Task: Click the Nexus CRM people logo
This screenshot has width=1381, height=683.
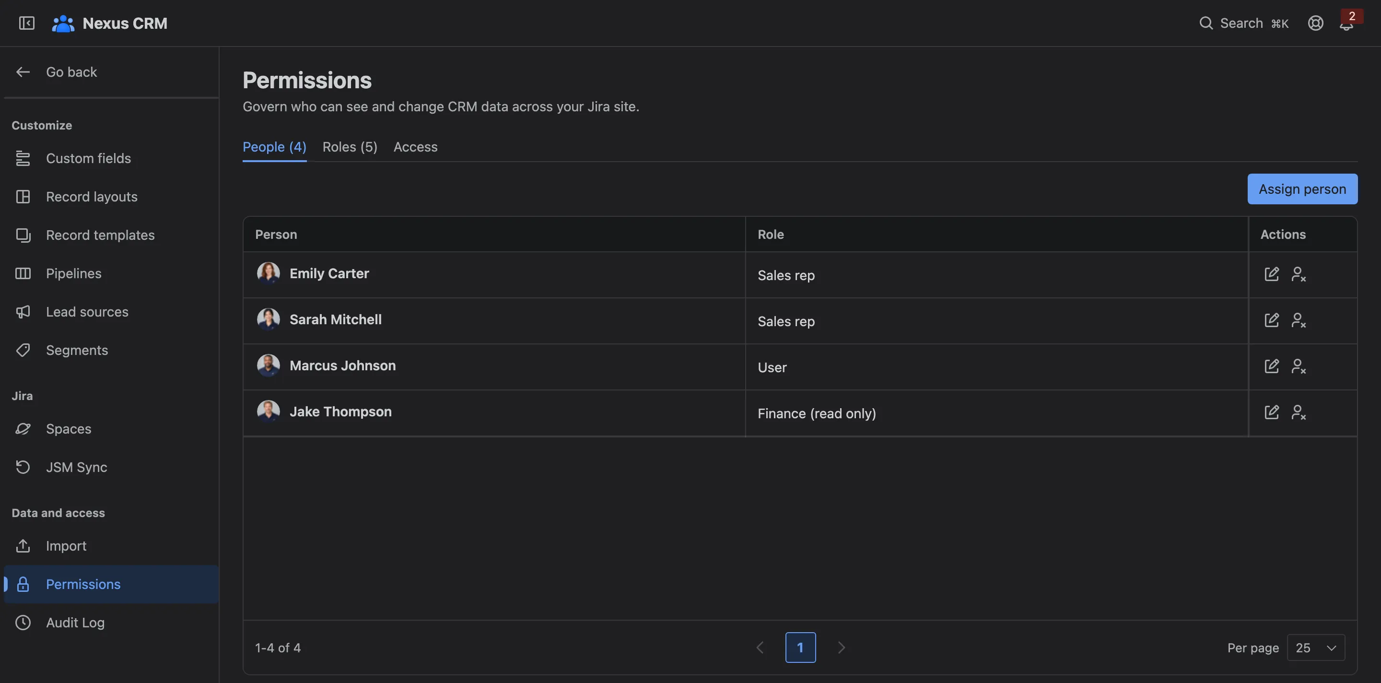Action: (x=63, y=24)
